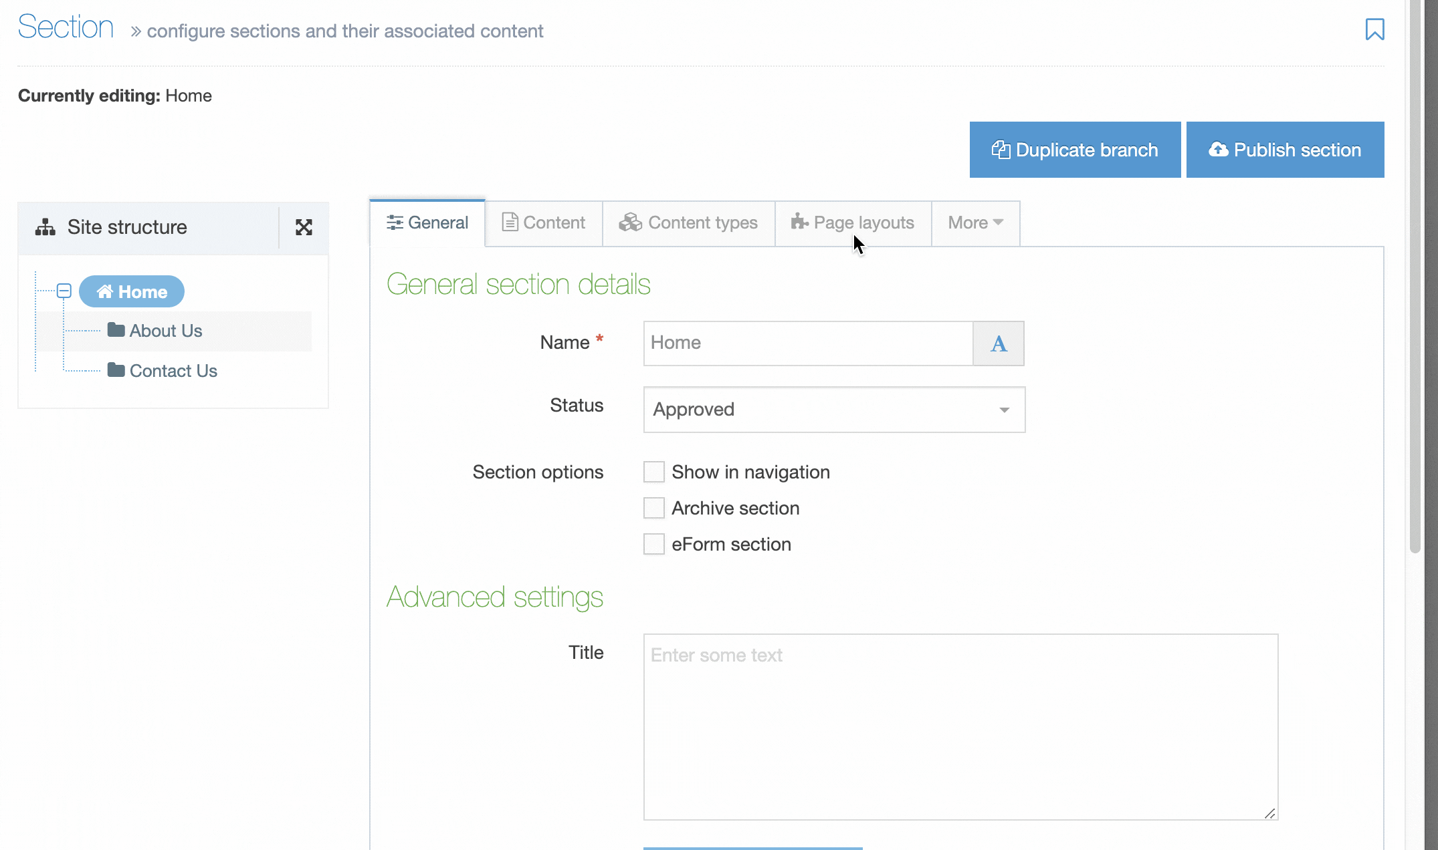
Task: Click the textarea resize handle in Title box
Action: pyautogui.click(x=1269, y=813)
